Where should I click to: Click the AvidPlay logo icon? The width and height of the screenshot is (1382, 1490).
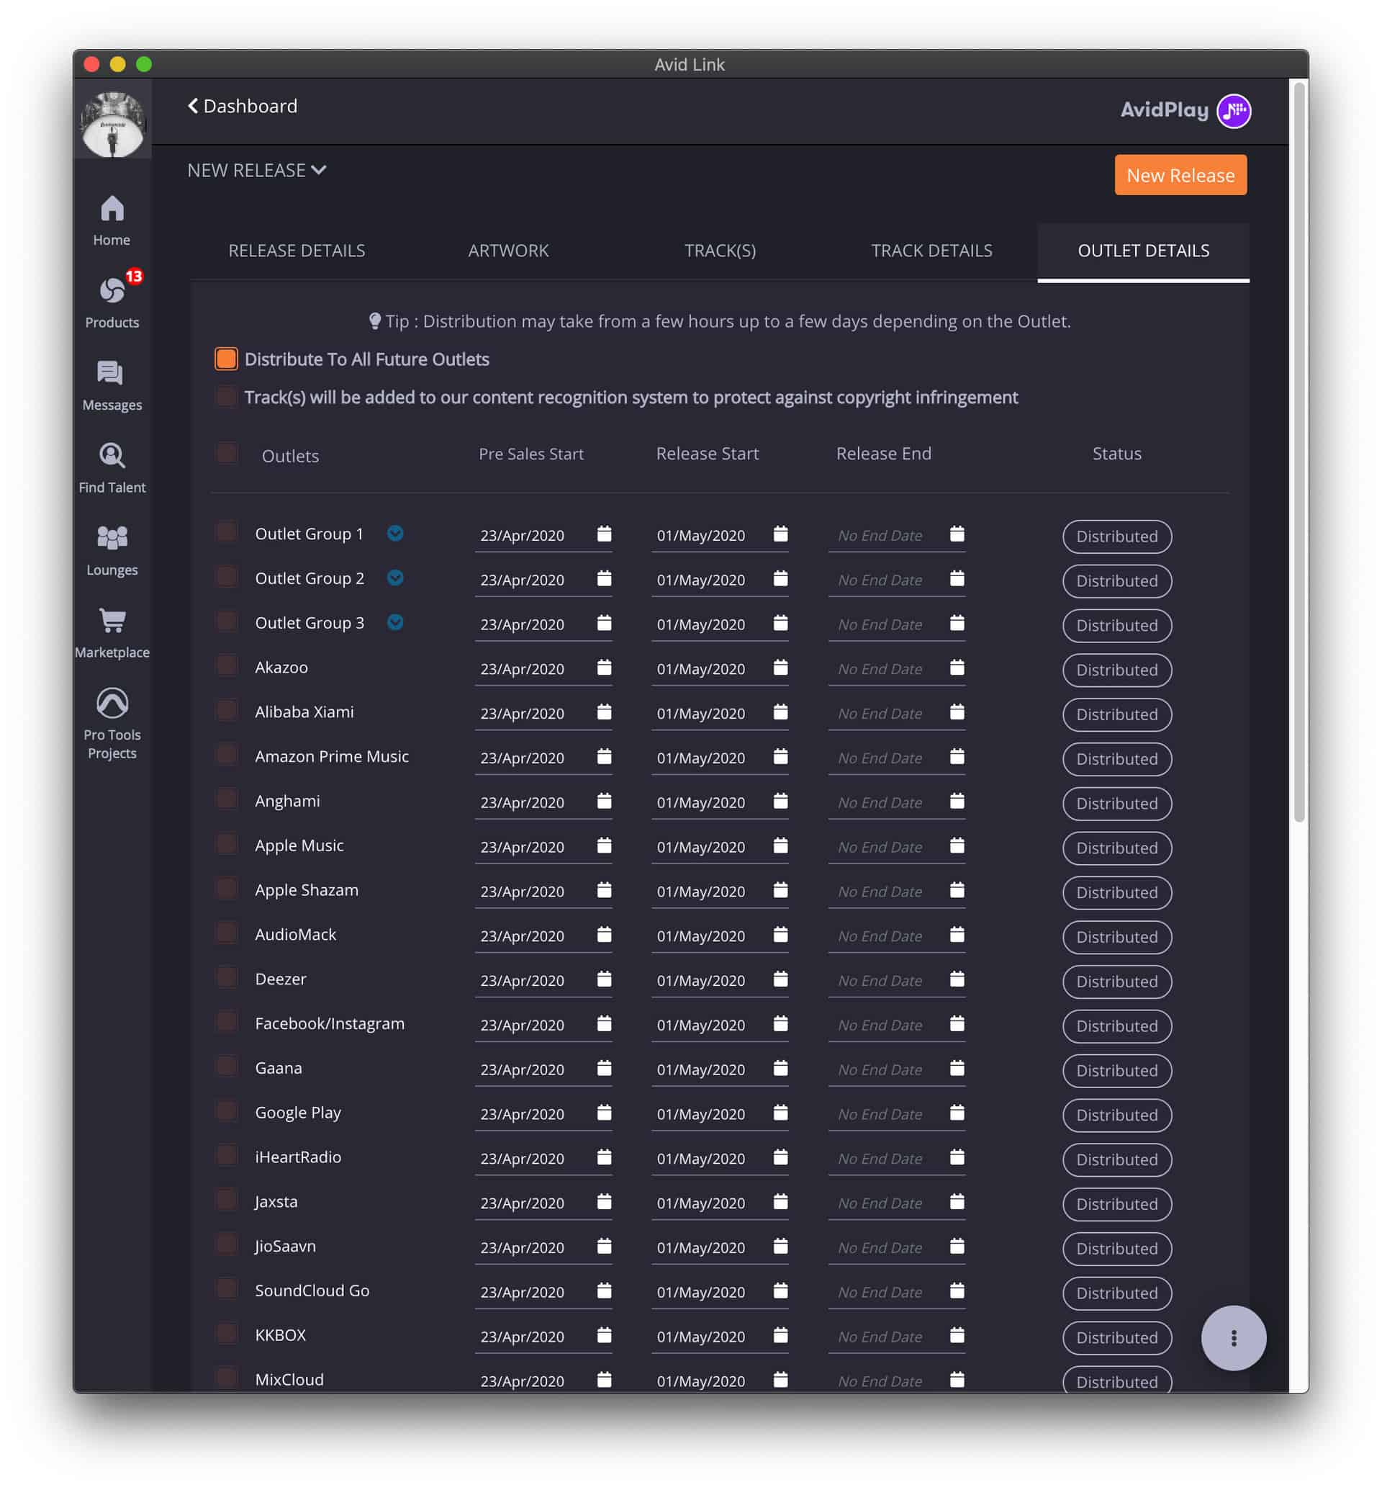pyautogui.click(x=1233, y=111)
